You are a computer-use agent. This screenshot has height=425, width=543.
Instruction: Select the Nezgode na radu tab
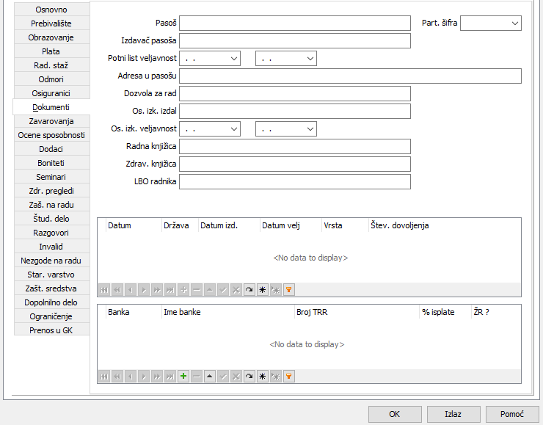coord(51,261)
